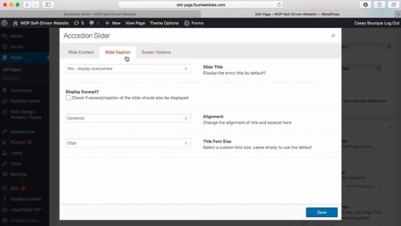Click Save in the Accordion Slider dialog

[x=321, y=212]
